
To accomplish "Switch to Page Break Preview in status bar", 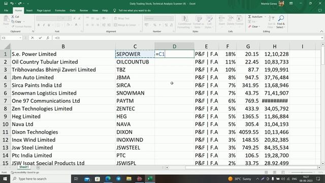I will (x=283, y=172).
